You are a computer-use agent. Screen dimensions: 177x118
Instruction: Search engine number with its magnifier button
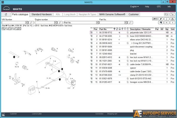[x=60, y=23]
